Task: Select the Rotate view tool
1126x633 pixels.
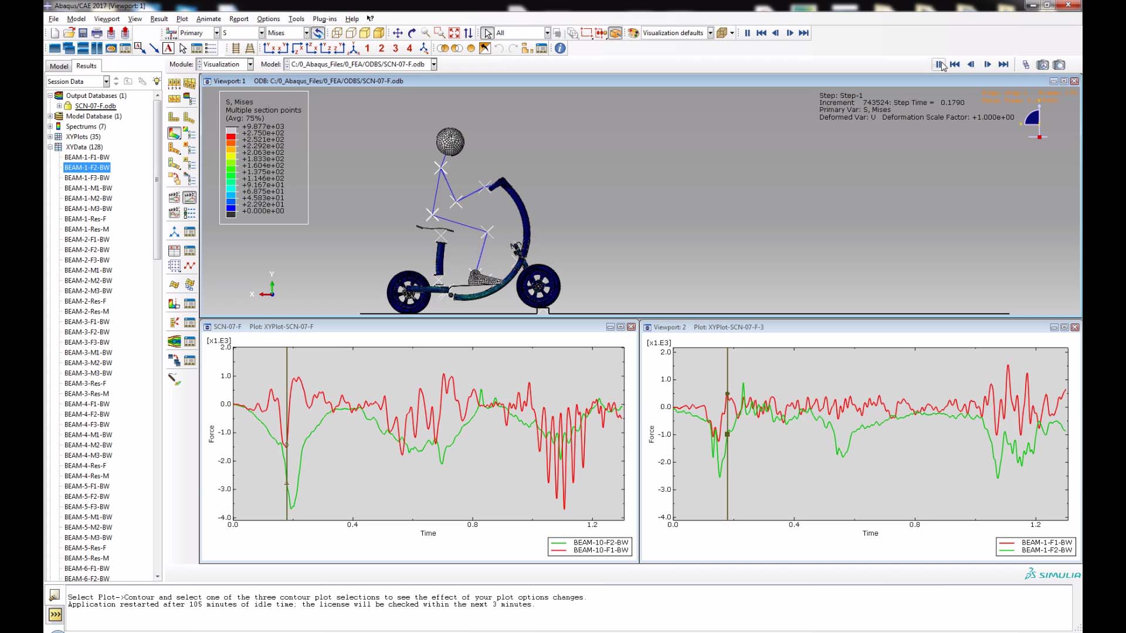Action: tap(412, 33)
